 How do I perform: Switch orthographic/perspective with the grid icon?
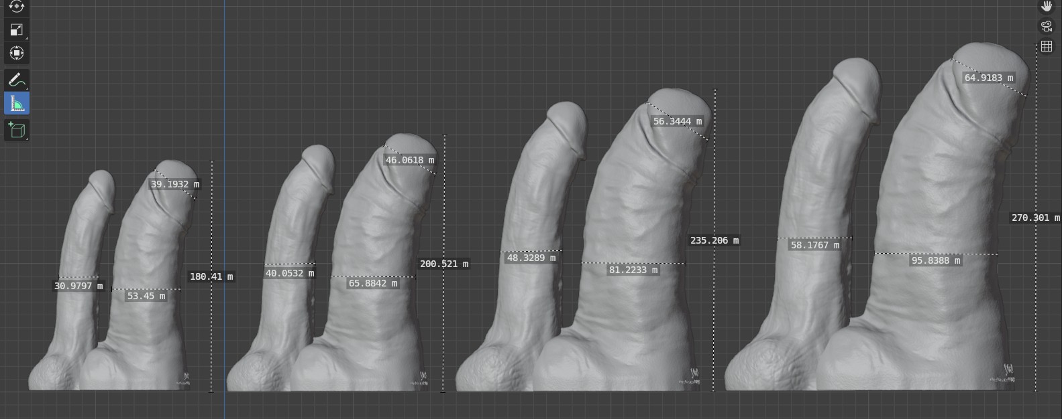[x=1047, y=46]
